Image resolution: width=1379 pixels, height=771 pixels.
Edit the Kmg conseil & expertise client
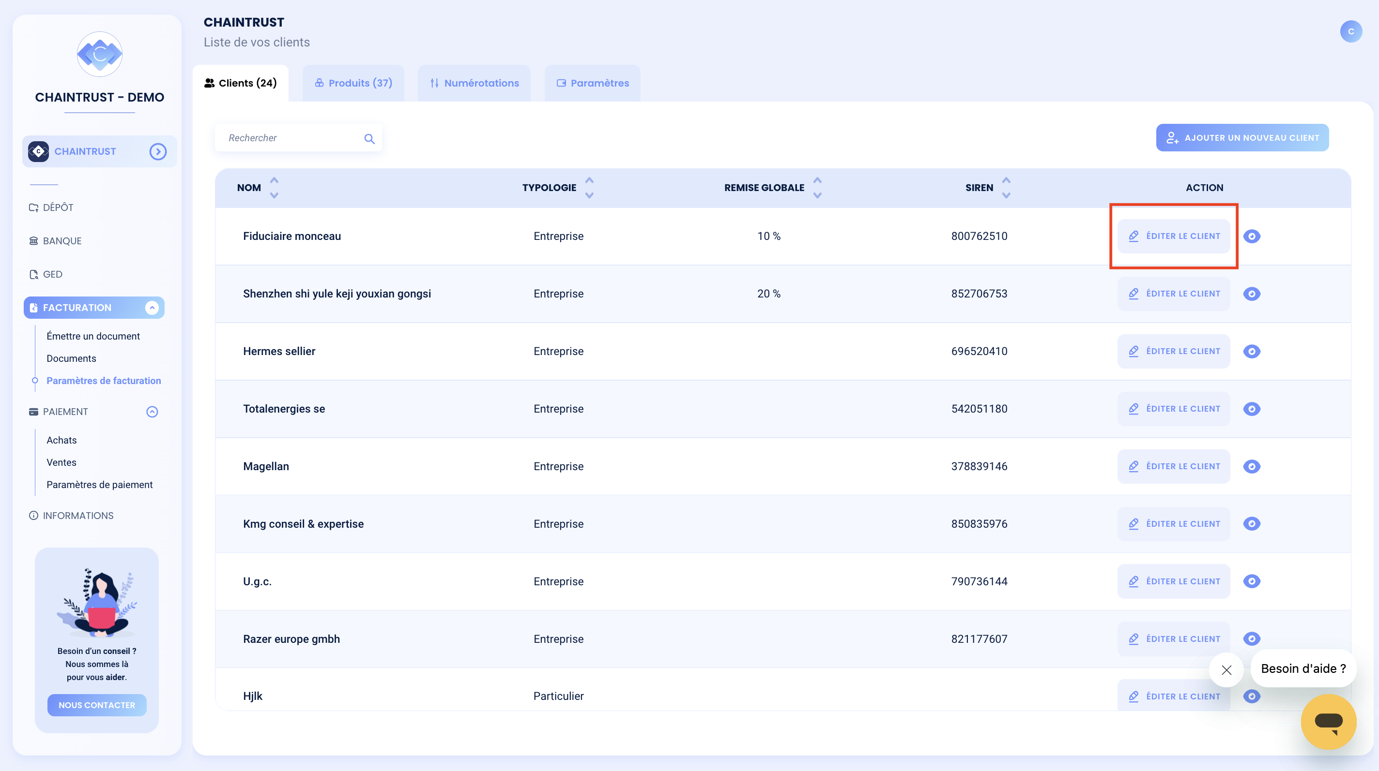tap(1173, 523)
